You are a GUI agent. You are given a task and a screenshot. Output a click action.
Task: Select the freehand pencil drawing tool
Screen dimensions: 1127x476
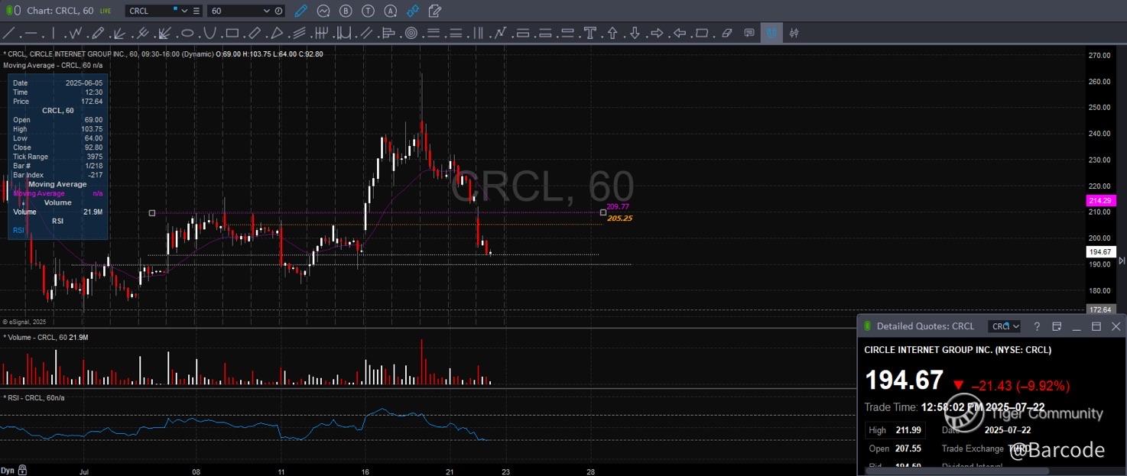97,33
